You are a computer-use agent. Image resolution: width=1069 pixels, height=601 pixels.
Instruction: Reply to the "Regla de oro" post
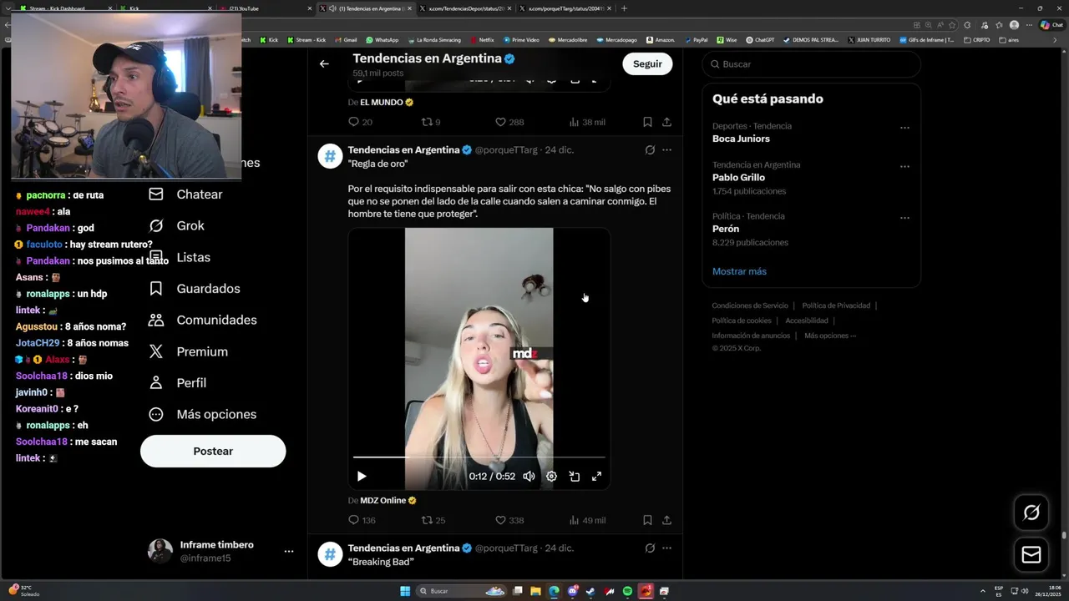(362, 520)
